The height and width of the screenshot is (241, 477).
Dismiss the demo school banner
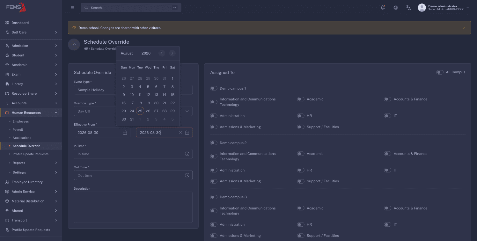point(464,28)
